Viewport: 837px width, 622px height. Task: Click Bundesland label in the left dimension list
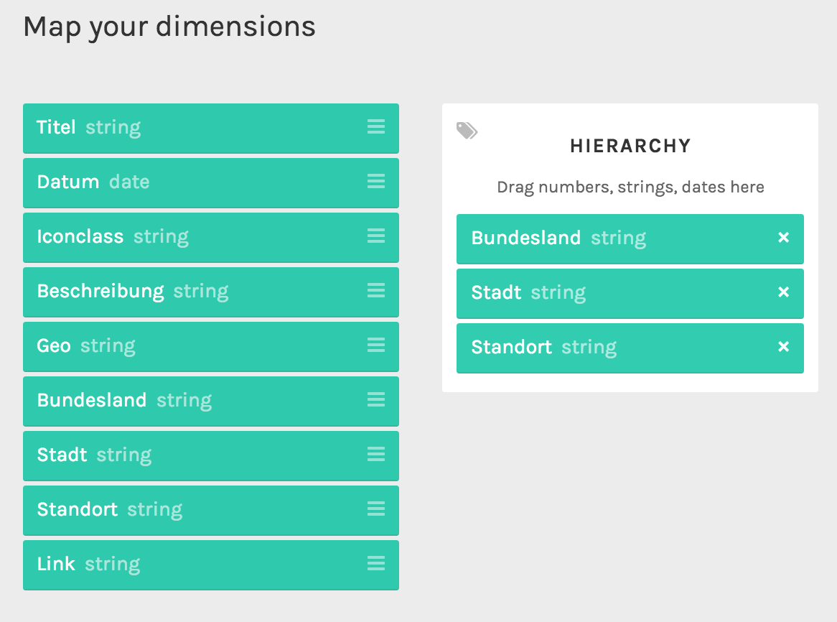point(92,400)
